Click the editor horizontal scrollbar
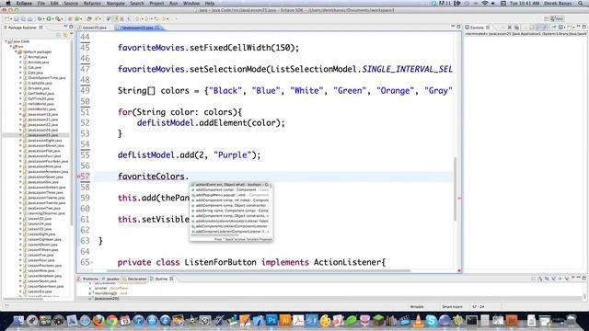This screenshot has height=331, width=589. click(258, 270)
